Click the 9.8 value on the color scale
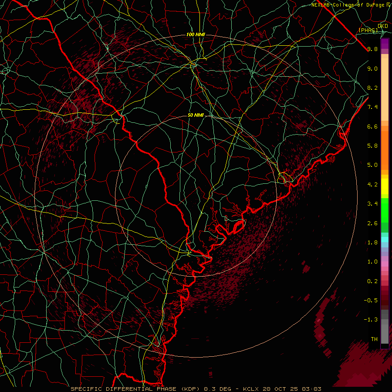Viewport: 392px width, 392px height. pos(372,49)
